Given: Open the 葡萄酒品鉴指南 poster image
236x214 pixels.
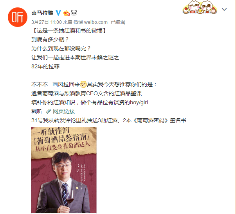Looking at the screenshot, I should click(x=64, y=170).
